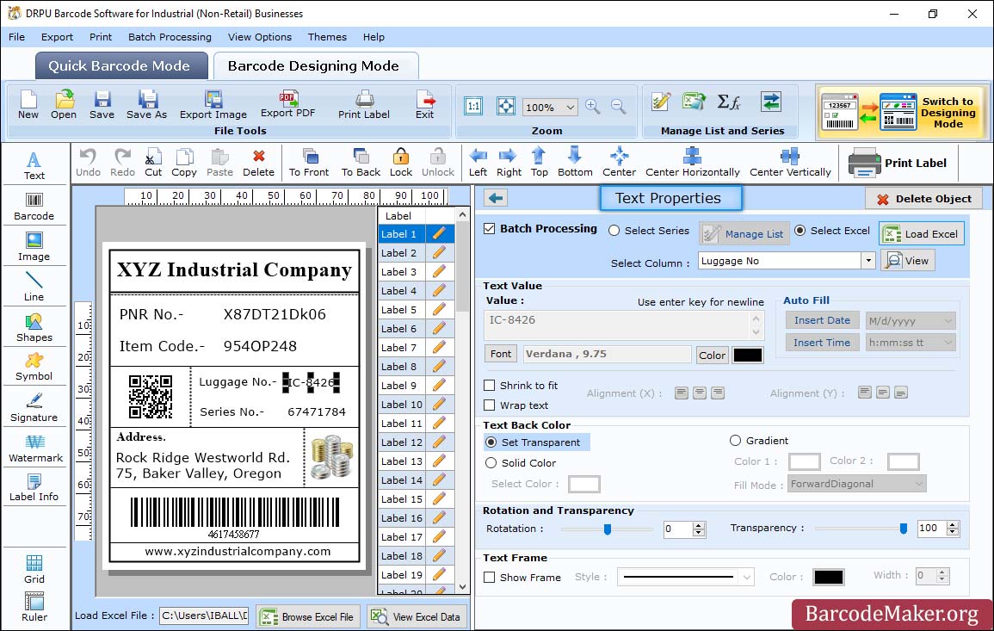Click the black text color swatch
The height and width of the screenshot is (631, 994).
[x=747, y=356]
